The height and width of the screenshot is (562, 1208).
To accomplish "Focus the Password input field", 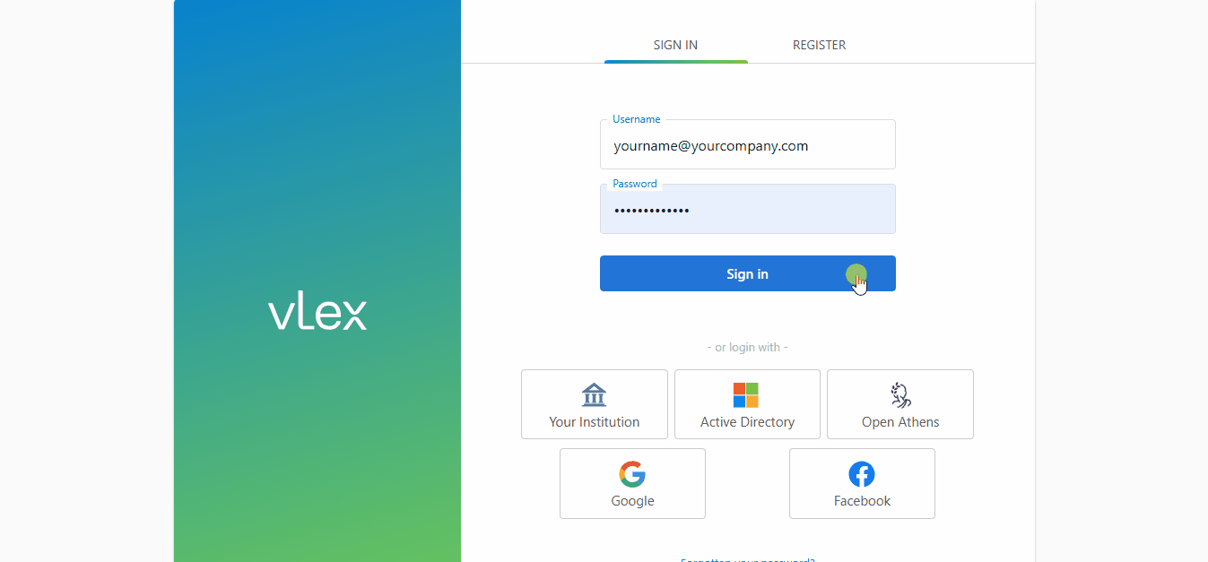I will tap(747, 211).
